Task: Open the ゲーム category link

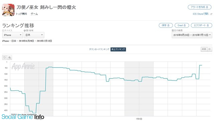Action: [34, 14]
